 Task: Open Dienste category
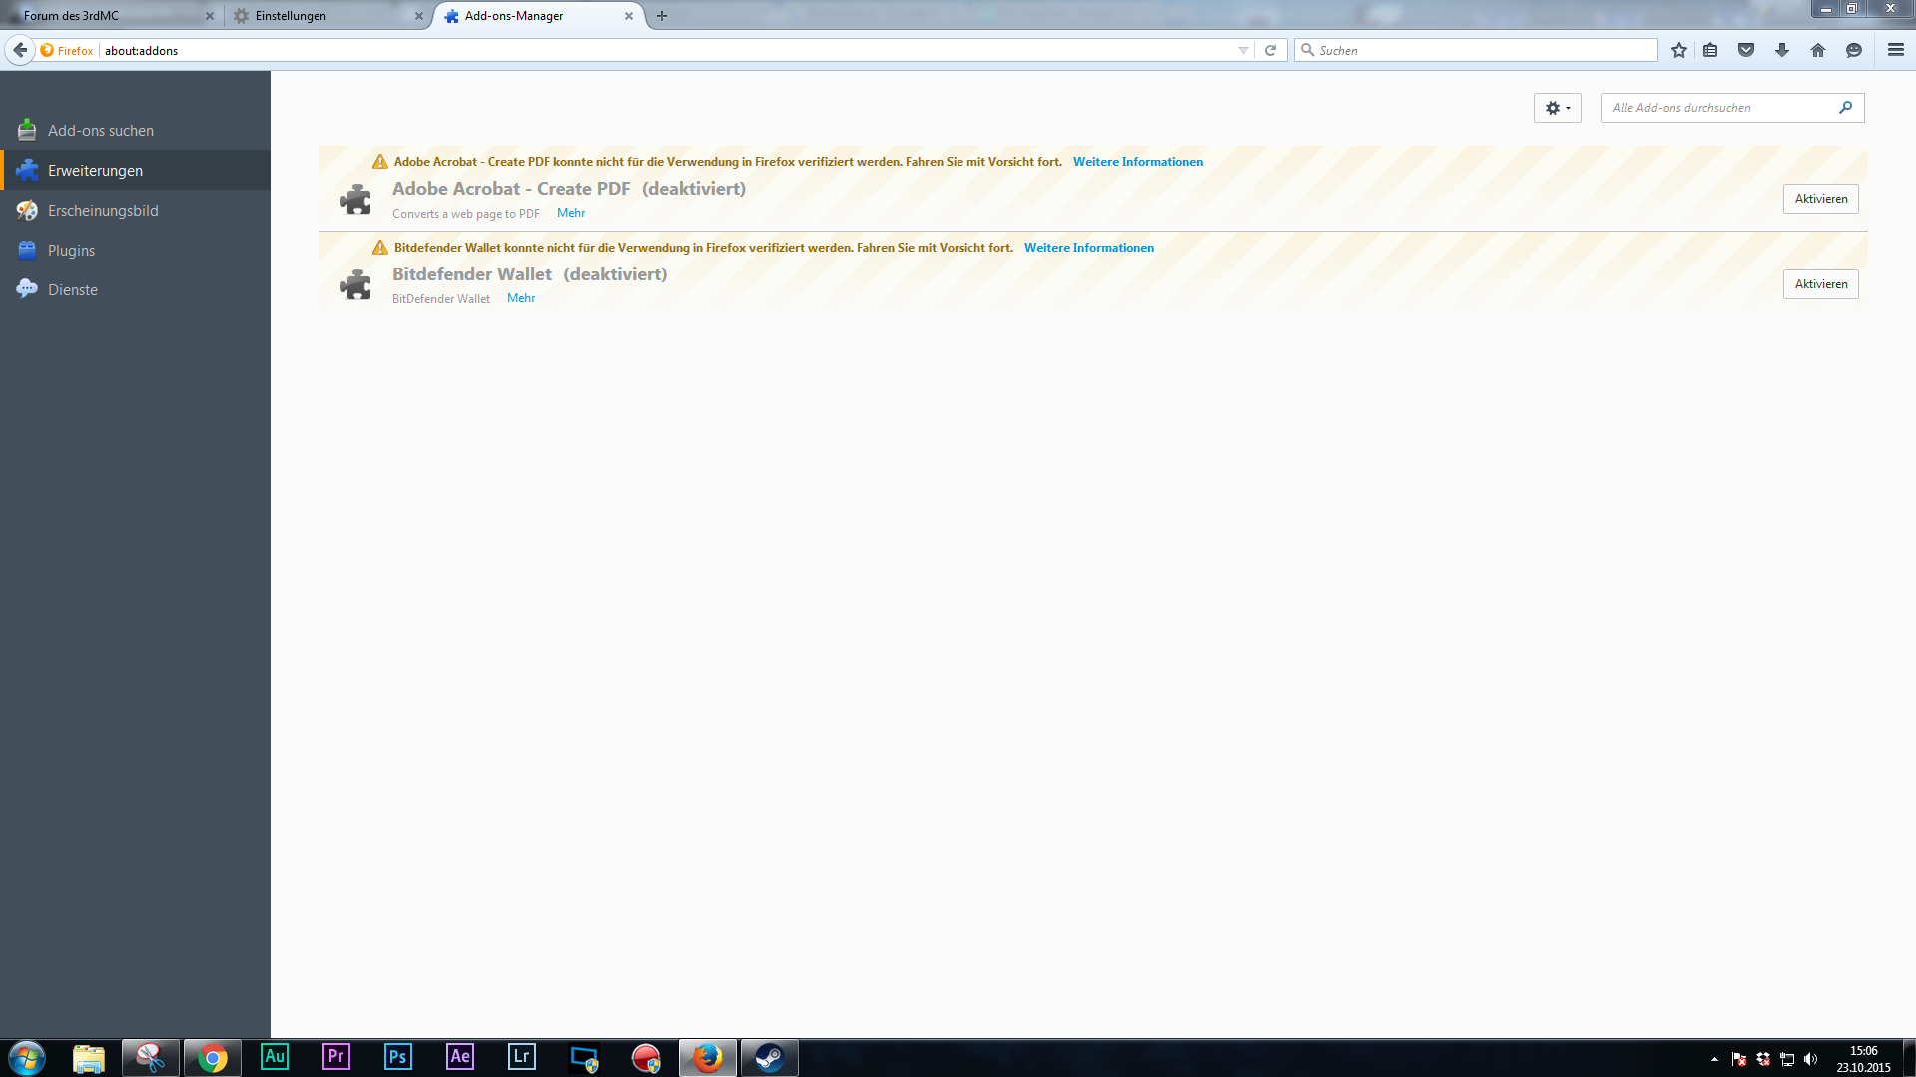[135, 290]
